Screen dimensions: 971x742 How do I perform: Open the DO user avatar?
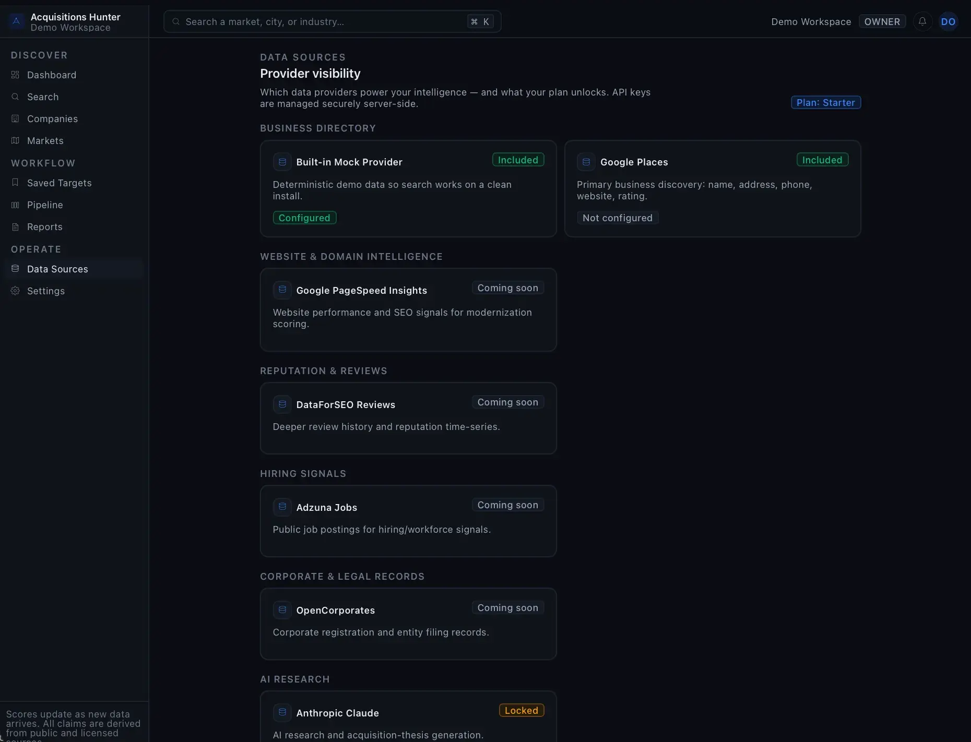(948, 21)
